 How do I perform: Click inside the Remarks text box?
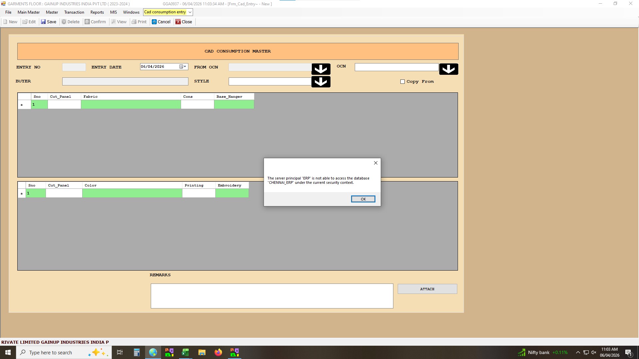(x=272, y=296)
